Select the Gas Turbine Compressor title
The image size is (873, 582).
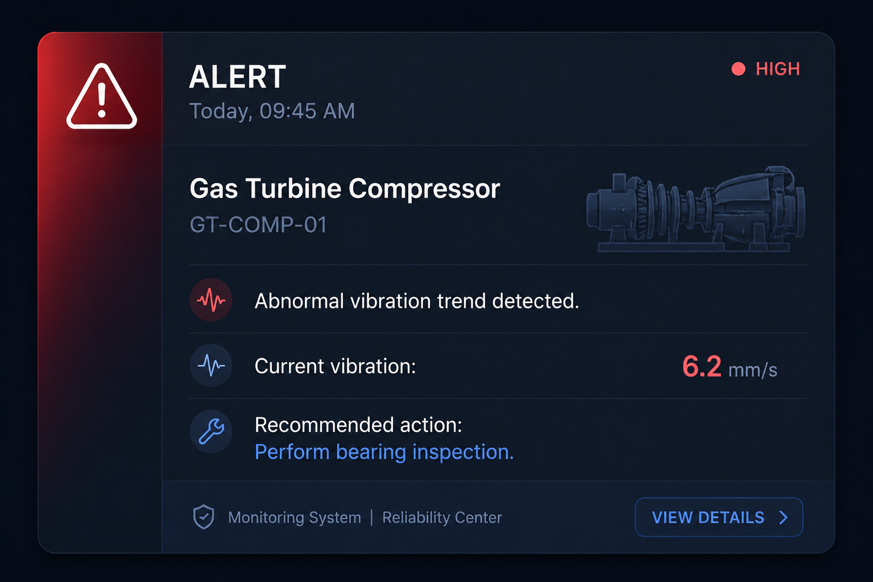[345, 188]
